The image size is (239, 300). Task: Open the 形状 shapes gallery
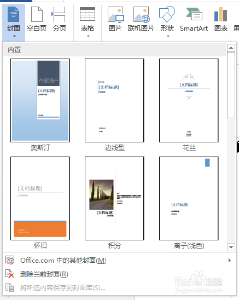point(167,22)
